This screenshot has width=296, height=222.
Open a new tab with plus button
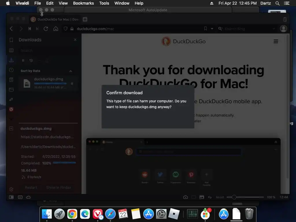[85, 19]
